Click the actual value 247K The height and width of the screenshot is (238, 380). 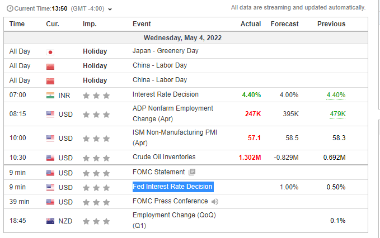point(253,114)
